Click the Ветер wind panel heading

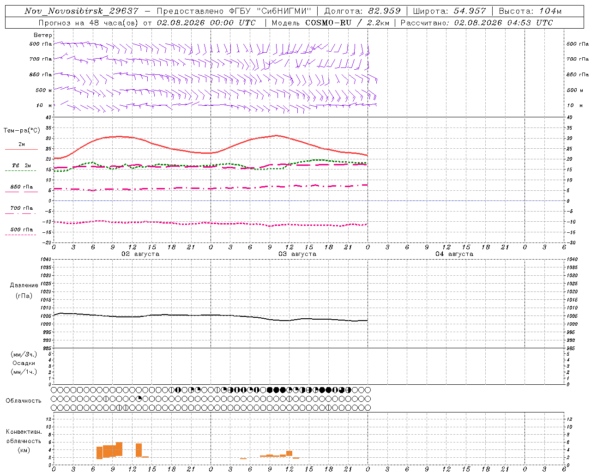pyautogui.click(x=43, y=35)
